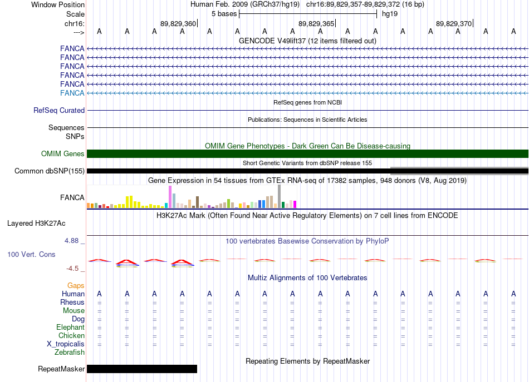Open the GTEx Gene Expression track title
529x382 pixels.
307,180
